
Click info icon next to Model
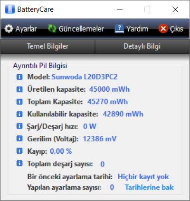pyautogui.click(x=19, y=77)
